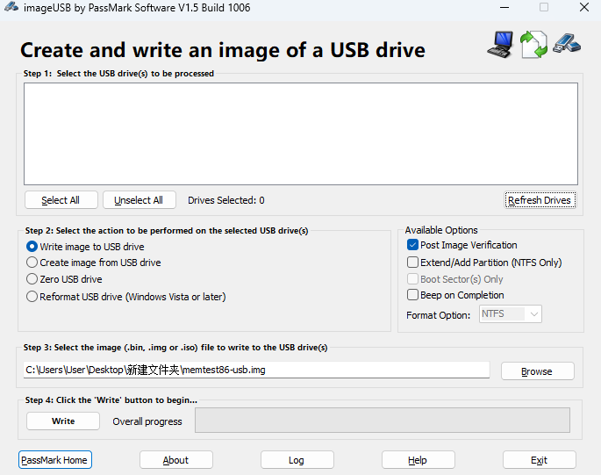Open the PassMark Home link button
This screenshot has width=601, height=475.
click(54, 460)
